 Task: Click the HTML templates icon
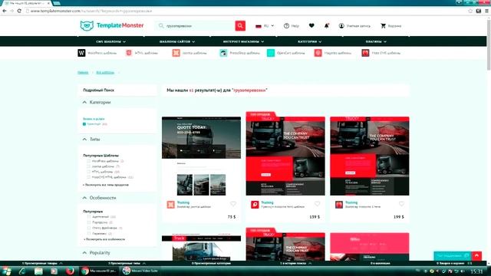(129, 53)
